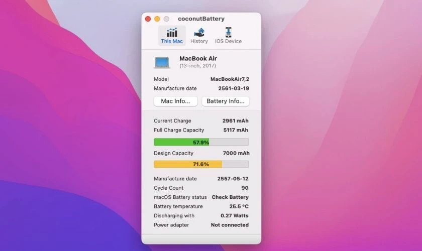Switch to the iOS Device tab label

point(228,41)
